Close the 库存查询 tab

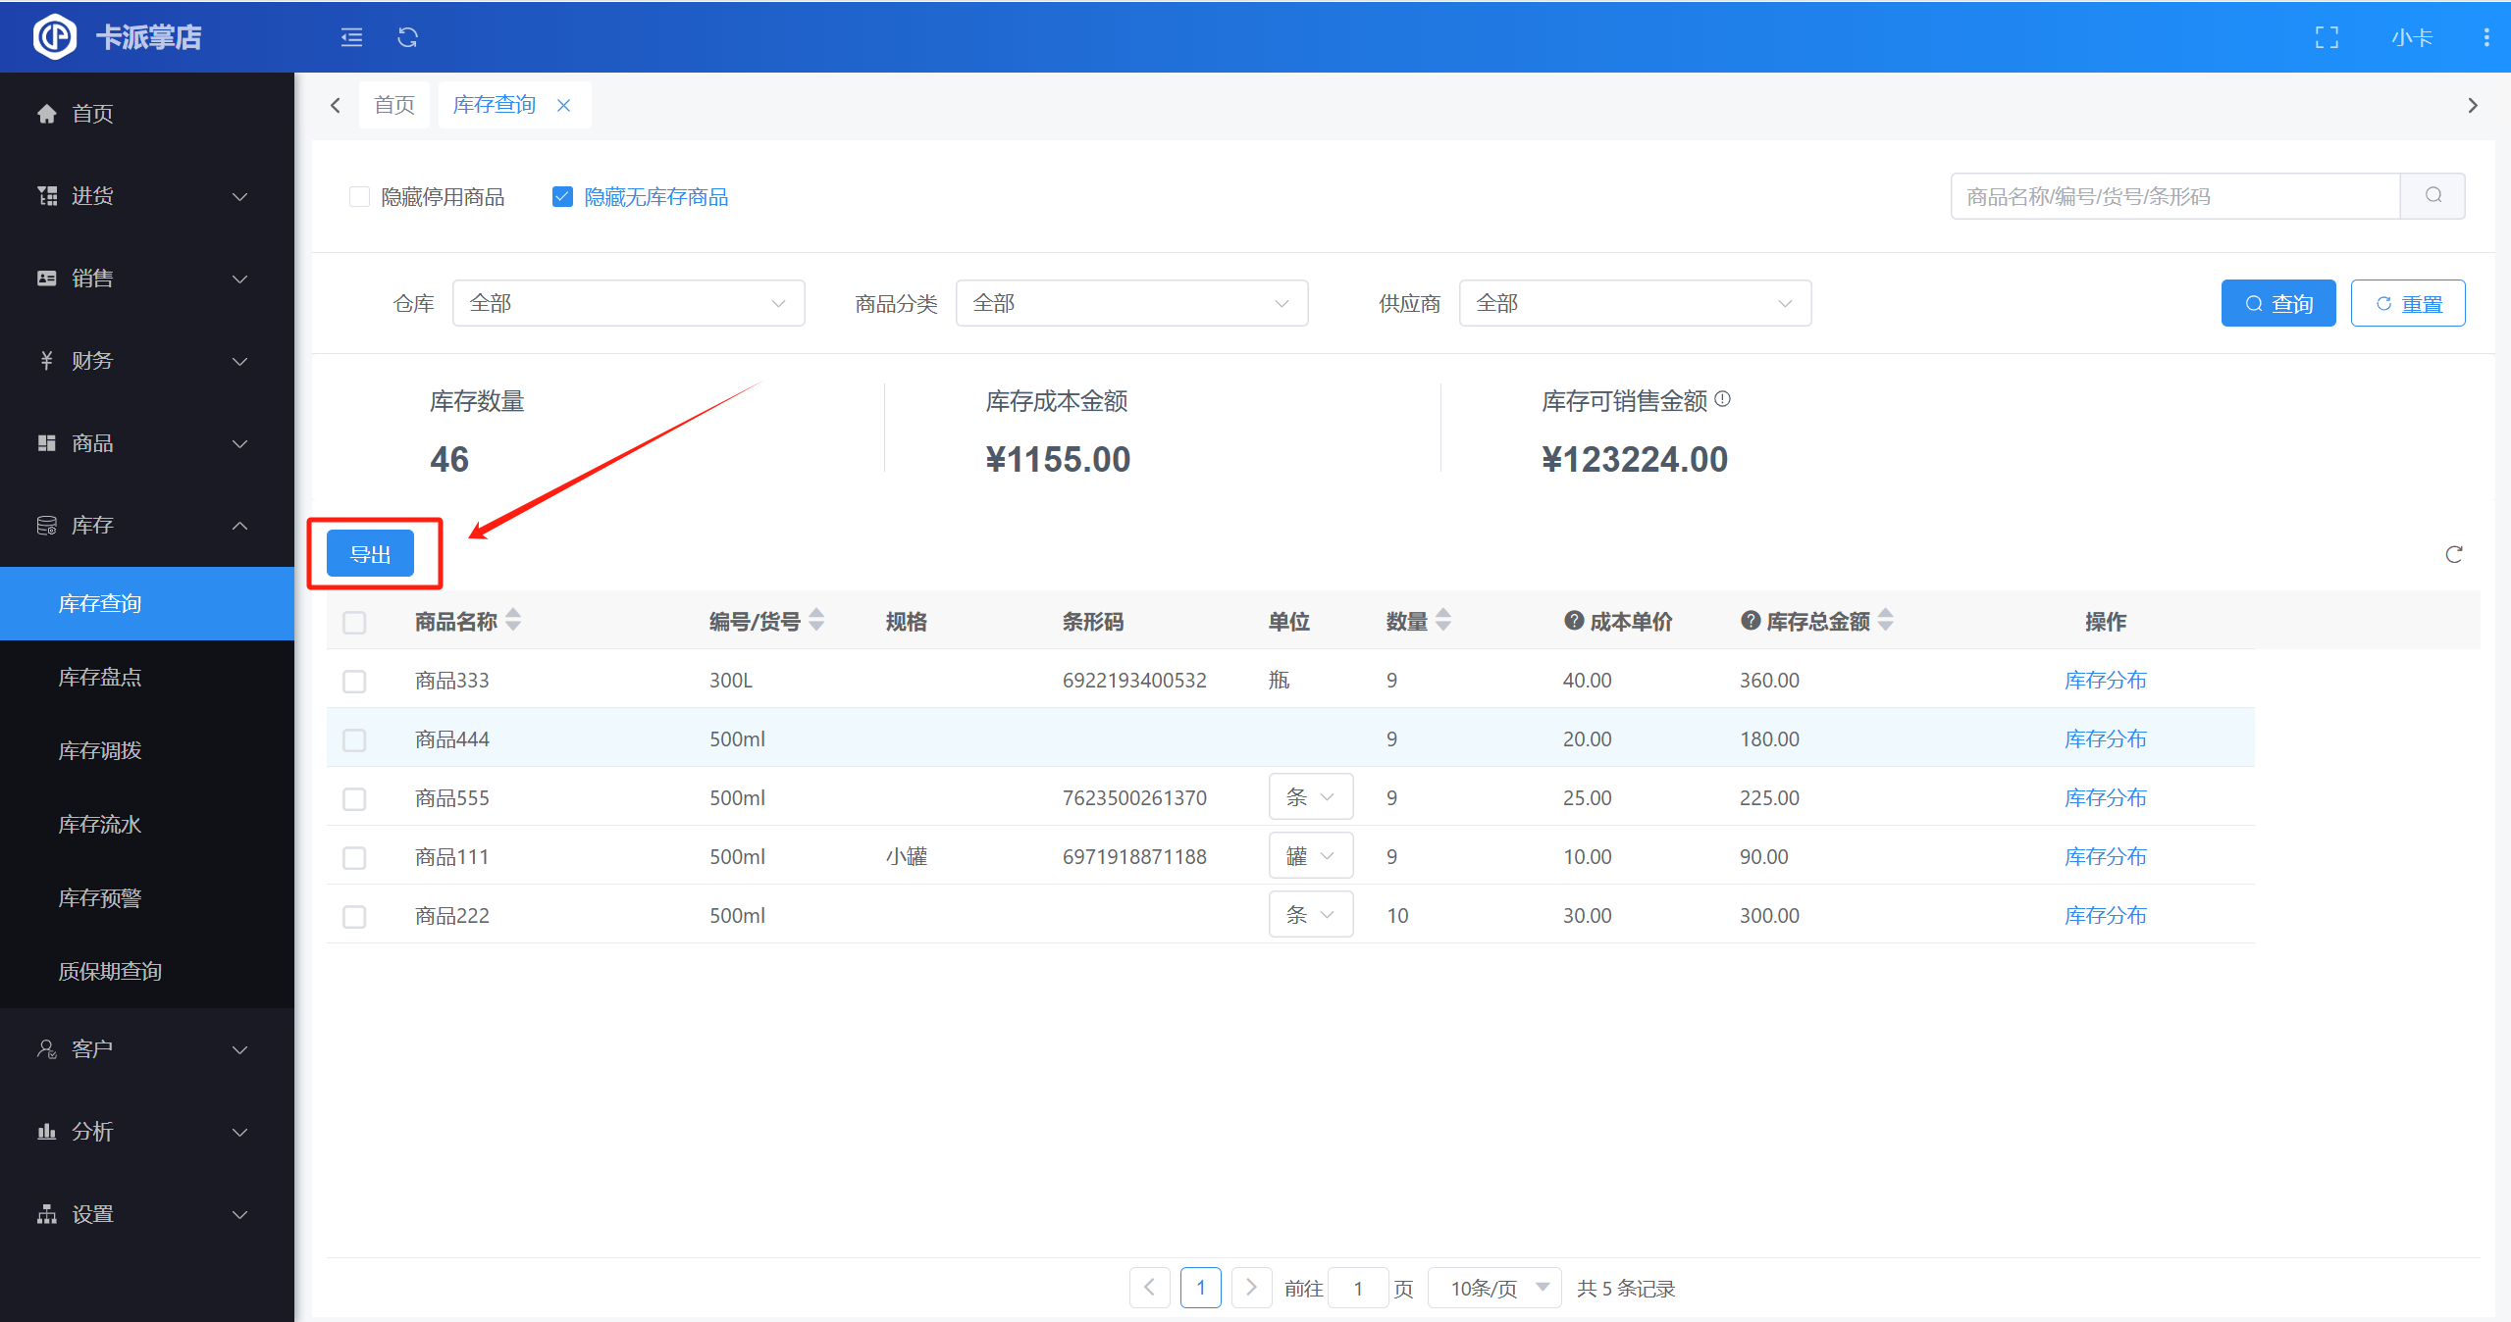(x=563, y=105)
